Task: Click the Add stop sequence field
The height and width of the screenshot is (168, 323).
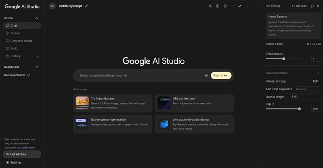Action: point(307,89)
